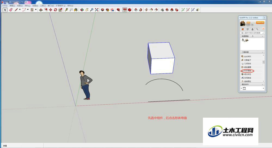Viewport: 272px width, 148px height.
Task: Select the Pencil line tool
Action: pos(16,10)
